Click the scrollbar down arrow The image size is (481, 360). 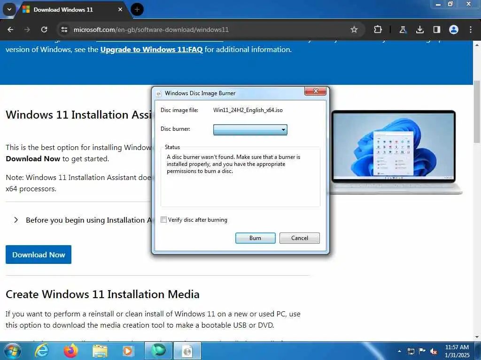[477, 337]
